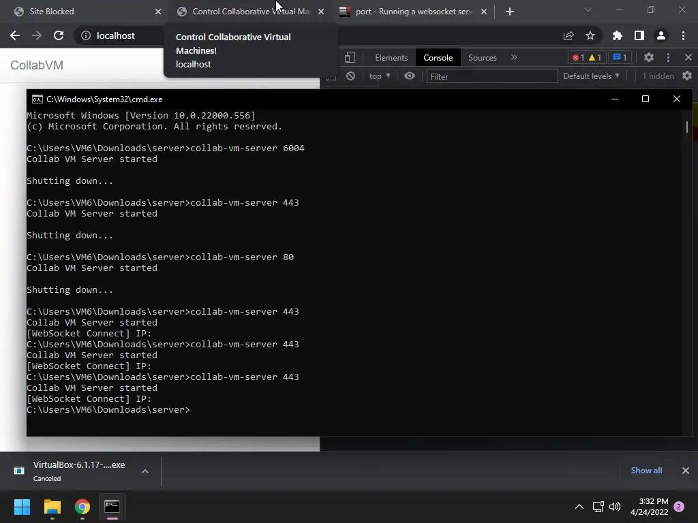Image resolution: width=698 pixels, height=523 pixels.
Task: Open DevTools customize three-dot menu
Action: [668, 57]
